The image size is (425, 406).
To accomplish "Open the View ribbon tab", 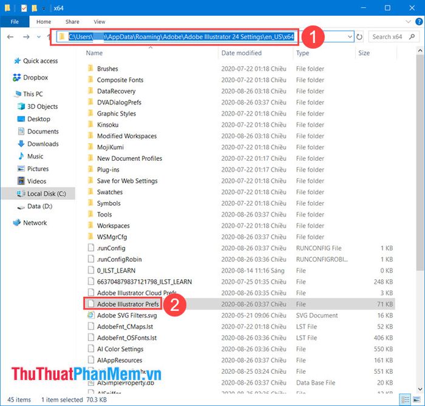I will pyautogui.click(x=99, y=22).
